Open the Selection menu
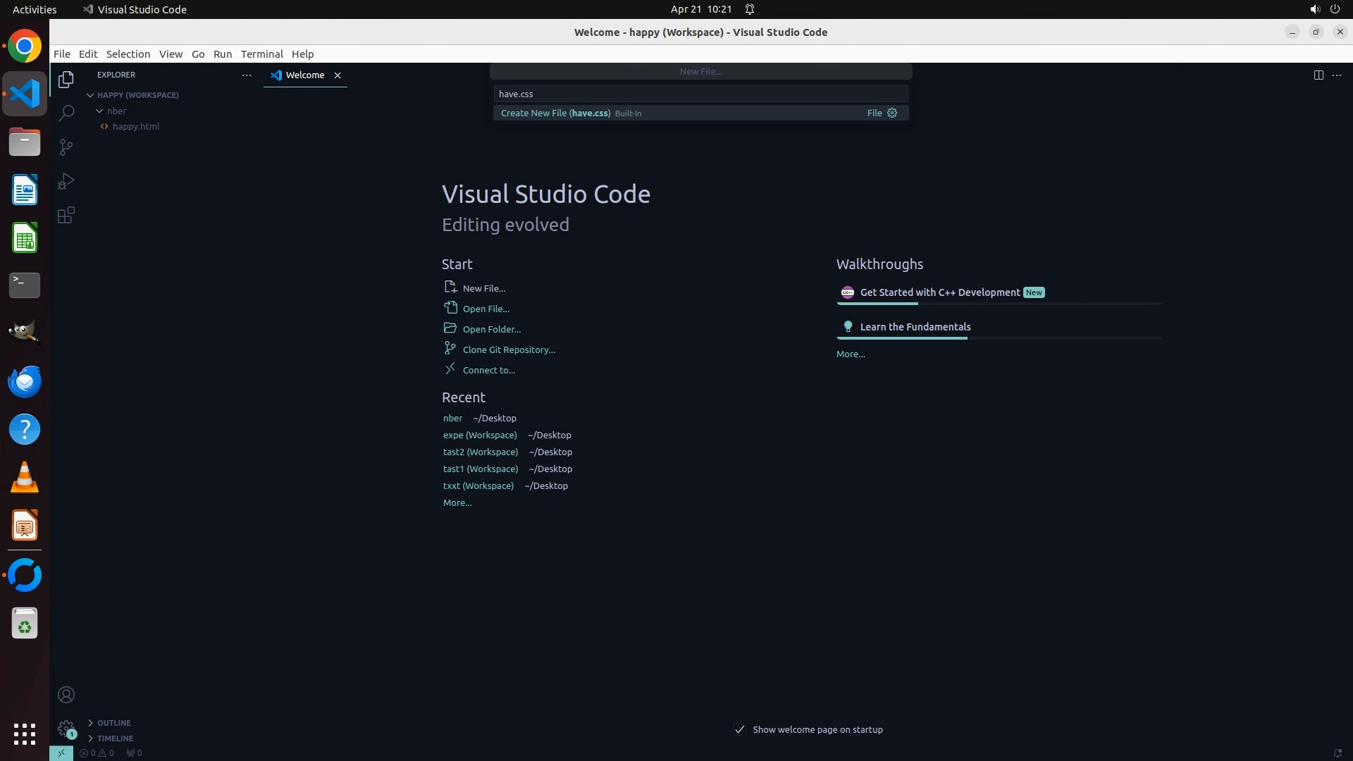 click(x=128, y=54)
